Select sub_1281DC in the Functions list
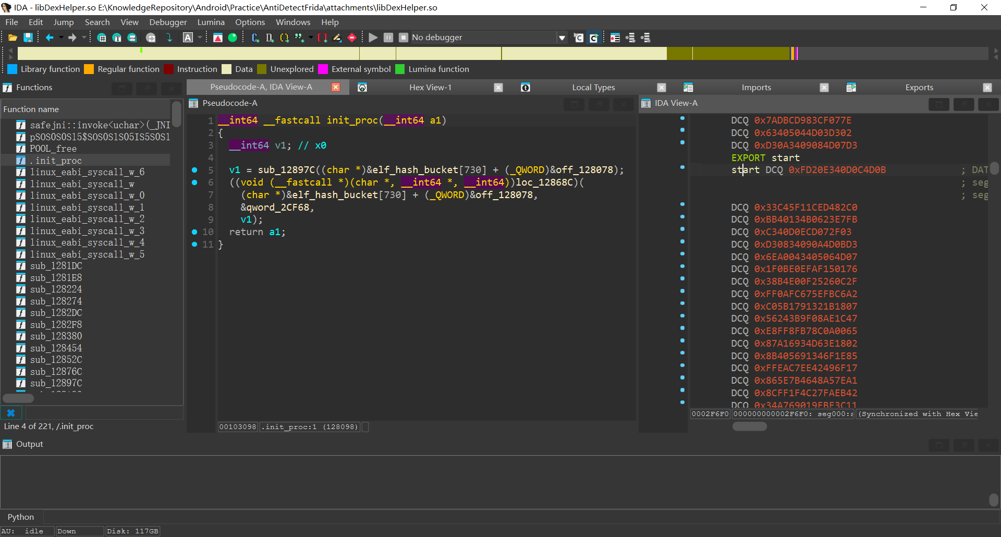Image resolution: width=1001 pixels, height=537 pixels. point(86,266)
